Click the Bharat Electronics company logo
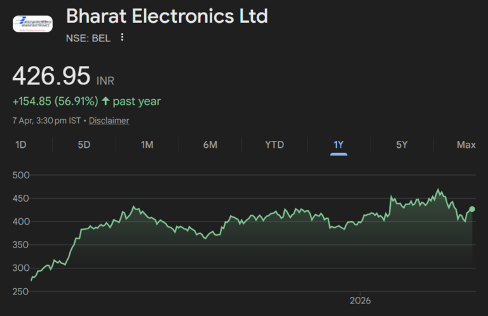This screenshot has height=316, width=488. pyautogui.click(x=32, y=24)
